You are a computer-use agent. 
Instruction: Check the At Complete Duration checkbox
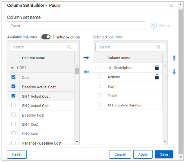[x=99, y=105]
